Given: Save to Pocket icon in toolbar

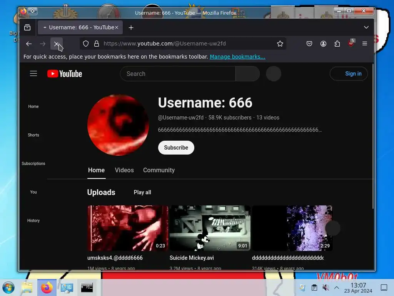Looking at the screenshot, I should click(309, 44).
